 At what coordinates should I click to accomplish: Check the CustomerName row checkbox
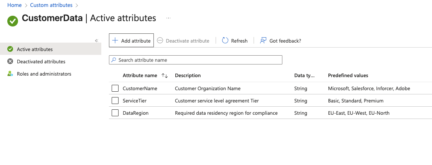click(115, 88)
